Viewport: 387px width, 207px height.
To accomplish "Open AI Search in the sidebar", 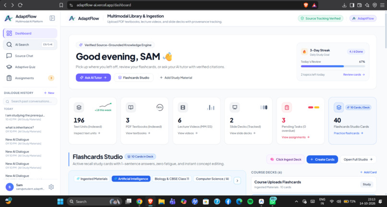I will click(x=30, y=45).
